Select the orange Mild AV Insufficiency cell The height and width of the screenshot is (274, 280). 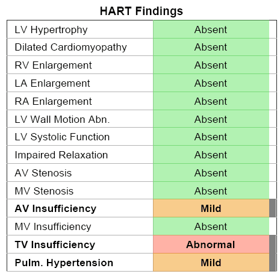point(211,208)
